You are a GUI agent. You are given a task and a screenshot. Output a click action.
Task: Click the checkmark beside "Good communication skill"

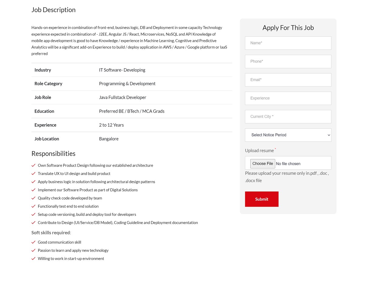(x=33, y=242)
